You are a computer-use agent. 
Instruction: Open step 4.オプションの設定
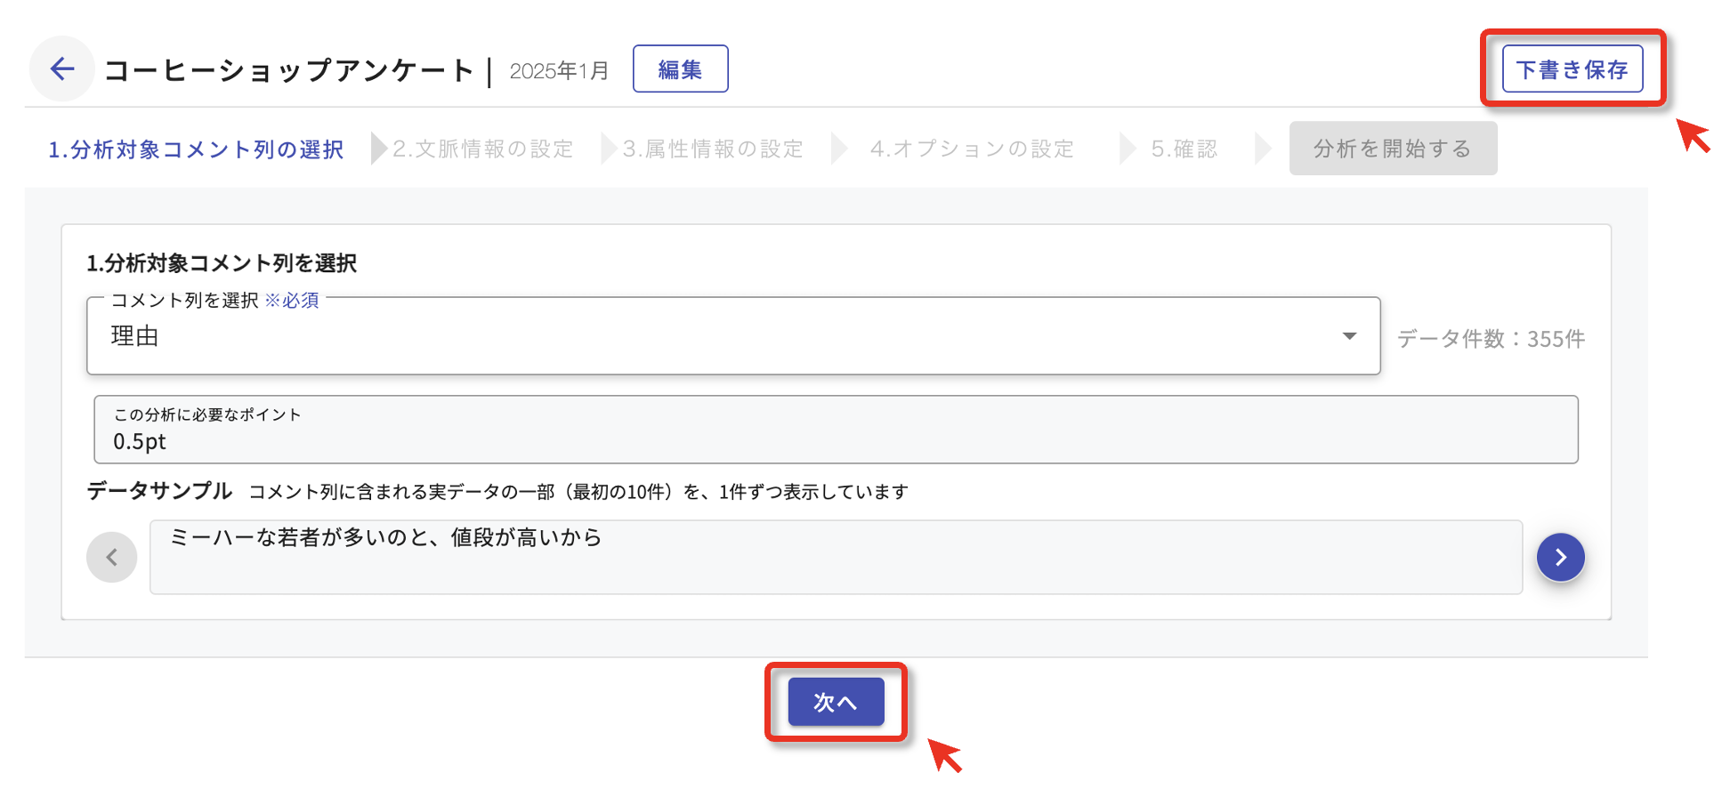(x=972, y=149)
